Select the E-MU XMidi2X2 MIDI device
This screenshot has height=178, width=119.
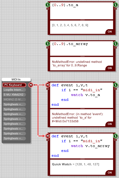(14, 95)
